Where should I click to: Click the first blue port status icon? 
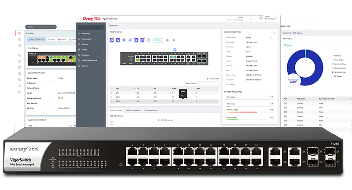pyautogui.click(x=112, y=40)
